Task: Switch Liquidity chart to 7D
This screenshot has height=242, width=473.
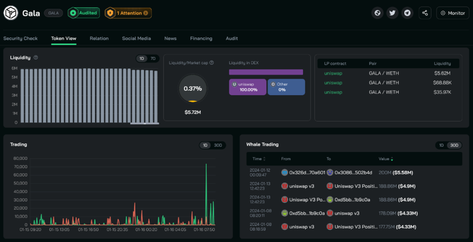Action: pos(153,58)
